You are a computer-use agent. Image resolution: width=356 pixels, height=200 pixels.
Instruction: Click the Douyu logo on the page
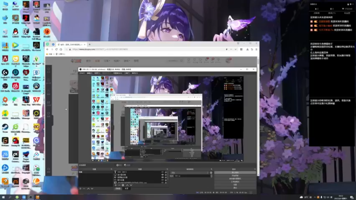pyautogui.click(x=76, y=61)
